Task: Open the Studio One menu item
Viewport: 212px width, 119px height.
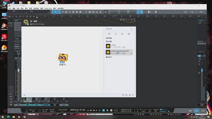Action: (x=48, y=8)
